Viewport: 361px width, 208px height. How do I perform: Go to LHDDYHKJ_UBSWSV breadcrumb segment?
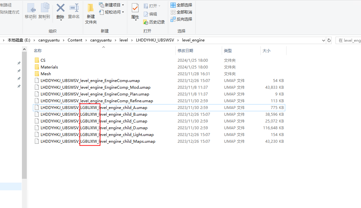point(155,40)
